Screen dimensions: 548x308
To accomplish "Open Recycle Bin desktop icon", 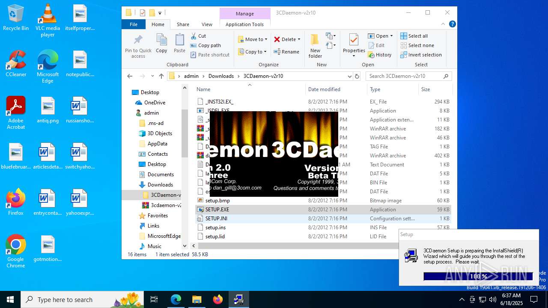I will point(16,18).
